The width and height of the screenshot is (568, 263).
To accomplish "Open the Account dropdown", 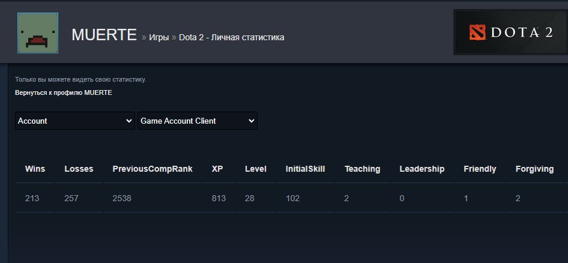I will tap(75, 121).
